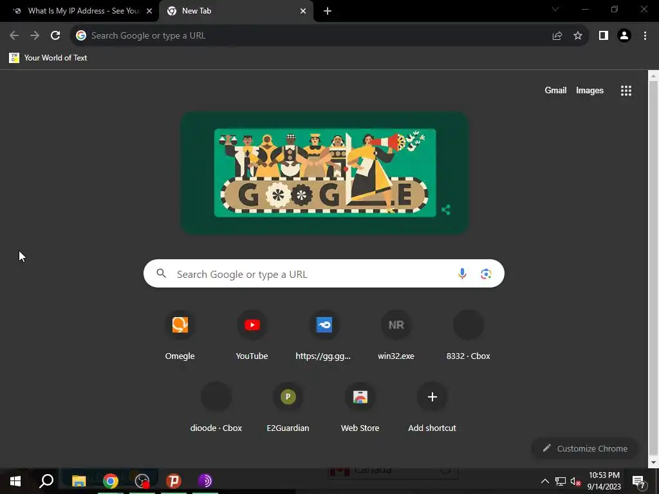Screen dimensions: 659x494
Task: Click the Customize Chrome button
Action: [x=585, y=448]
